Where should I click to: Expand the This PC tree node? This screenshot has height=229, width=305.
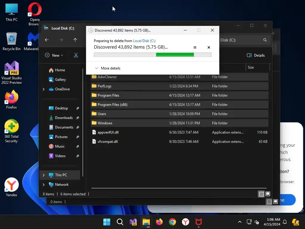tap(43, 175)
